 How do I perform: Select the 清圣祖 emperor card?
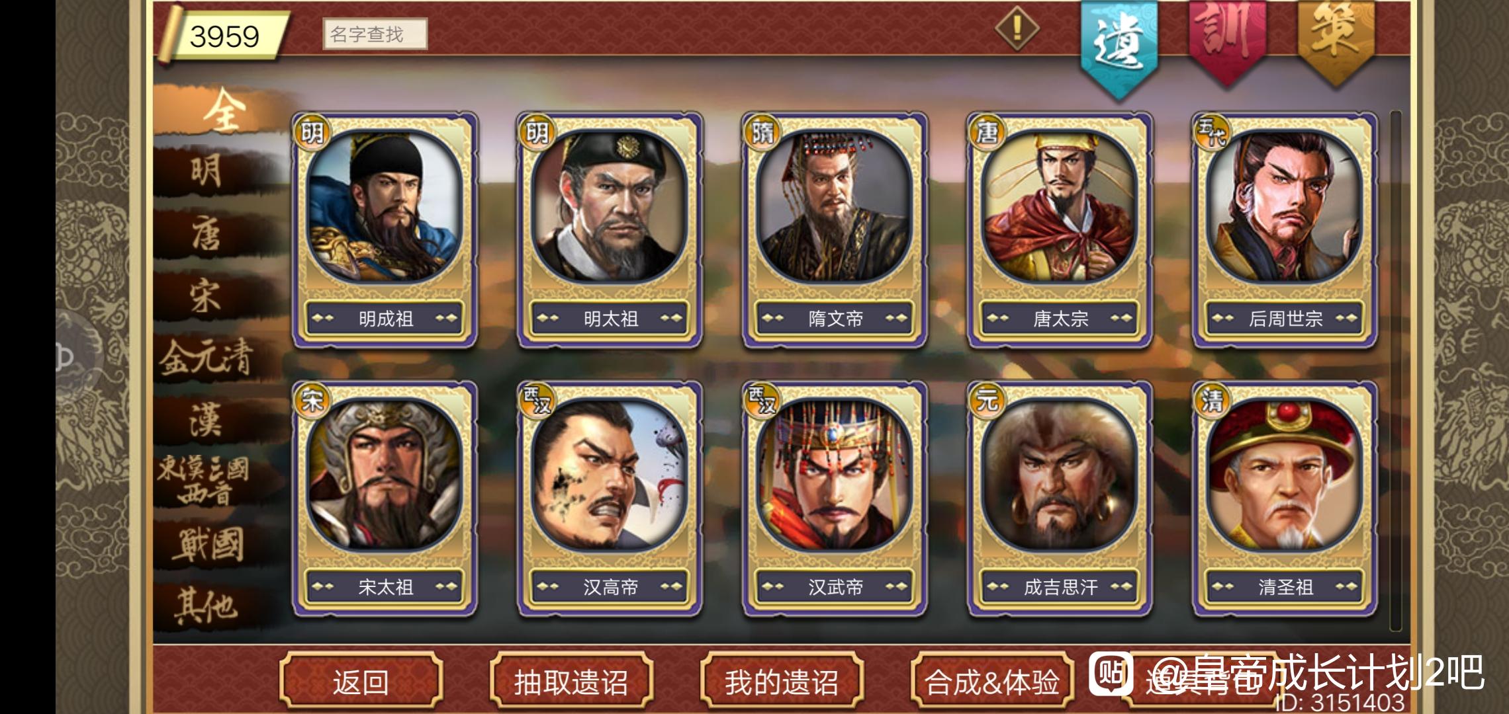point(1285,498)
